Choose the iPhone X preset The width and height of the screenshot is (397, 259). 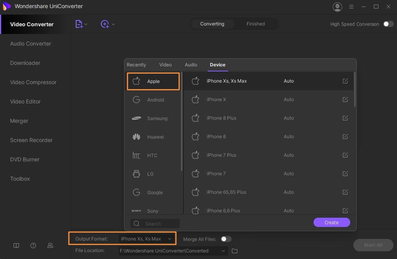268,100
